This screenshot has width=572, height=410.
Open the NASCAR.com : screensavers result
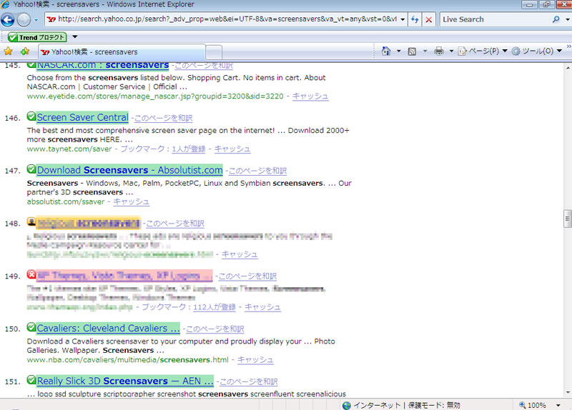click(x=103, y=66)
